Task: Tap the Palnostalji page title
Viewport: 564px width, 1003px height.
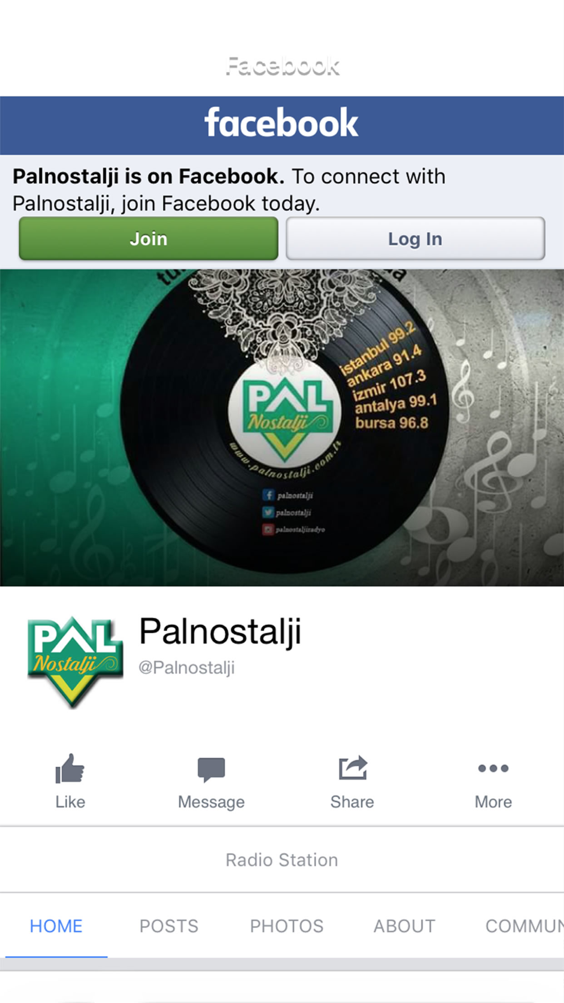Action: (x=220, y=632)
